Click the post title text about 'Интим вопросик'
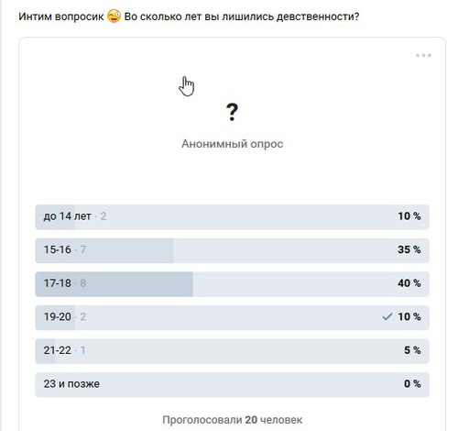Screen dimensions: 458x431 [189, 17]
